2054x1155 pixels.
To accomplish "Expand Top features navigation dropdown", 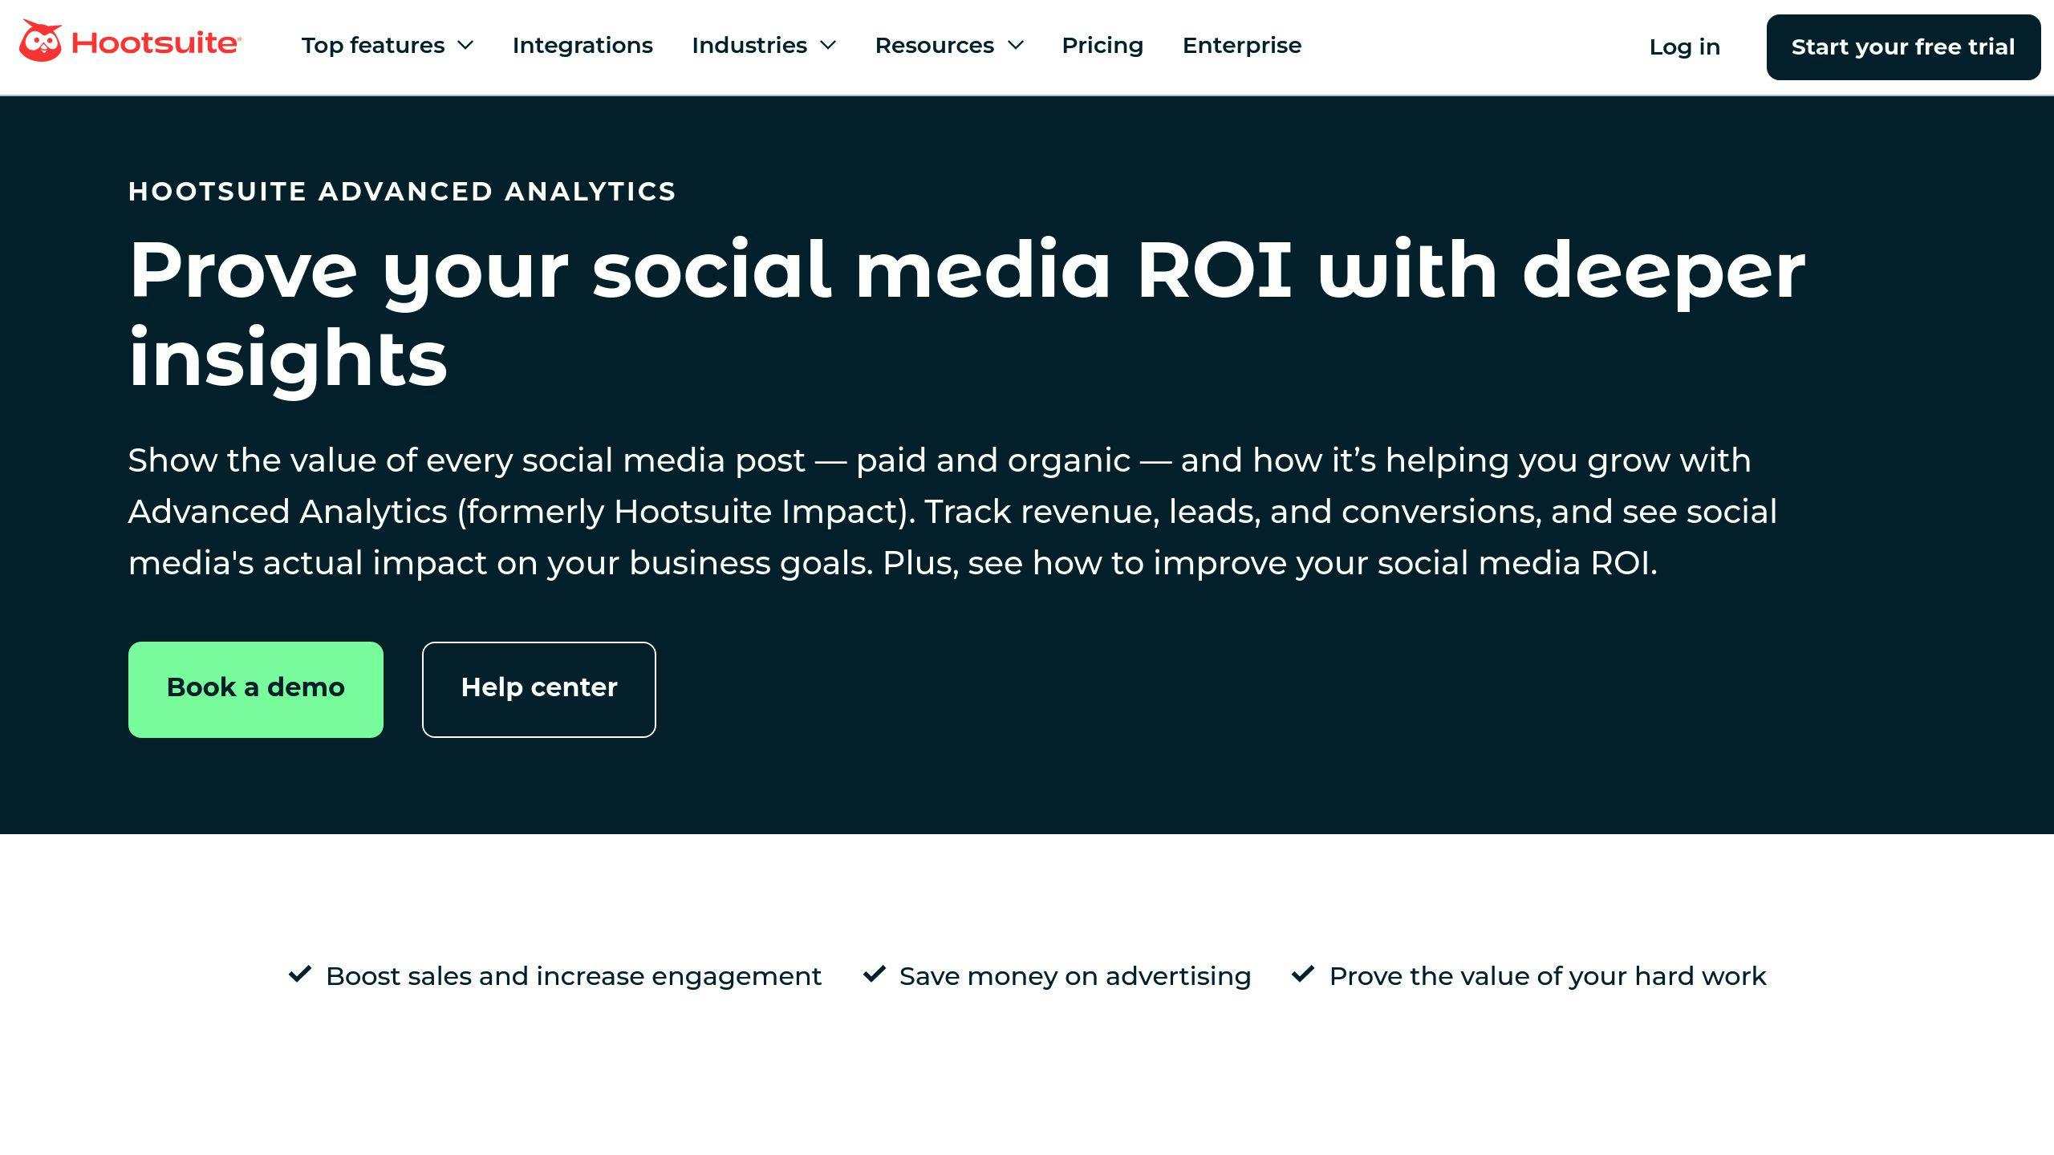I will (x=388, y=45).
